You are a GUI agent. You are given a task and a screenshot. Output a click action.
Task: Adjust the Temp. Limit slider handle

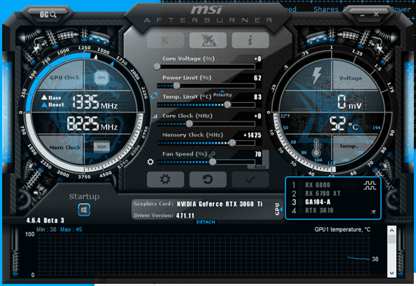227,104
